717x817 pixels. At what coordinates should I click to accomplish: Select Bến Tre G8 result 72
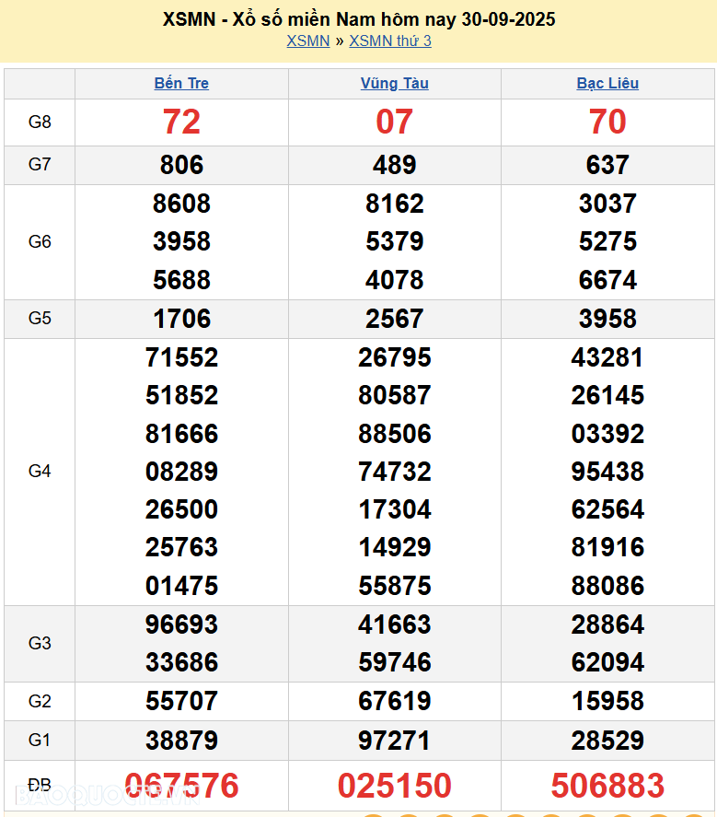click(181, 122)
